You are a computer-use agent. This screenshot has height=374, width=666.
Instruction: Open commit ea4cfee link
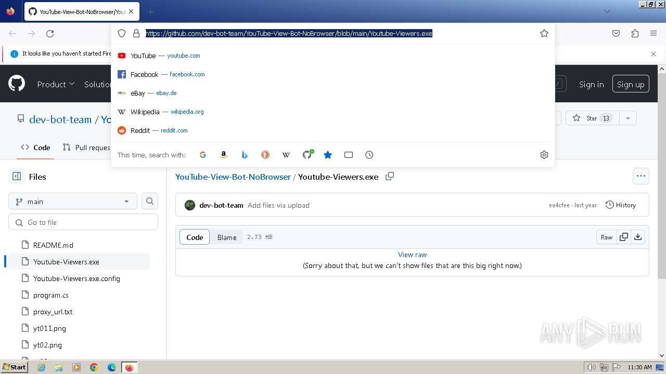[559, 205]
